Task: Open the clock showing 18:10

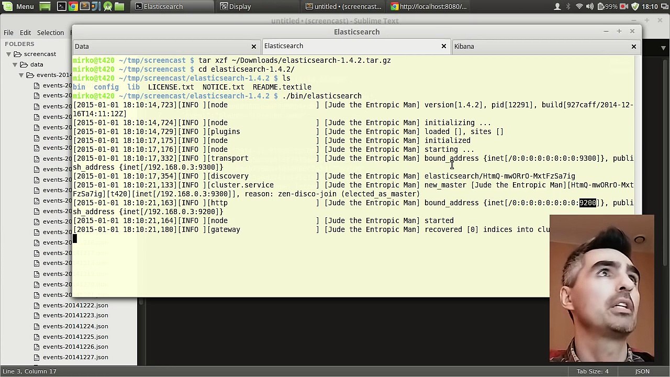Action: (650, 6)
